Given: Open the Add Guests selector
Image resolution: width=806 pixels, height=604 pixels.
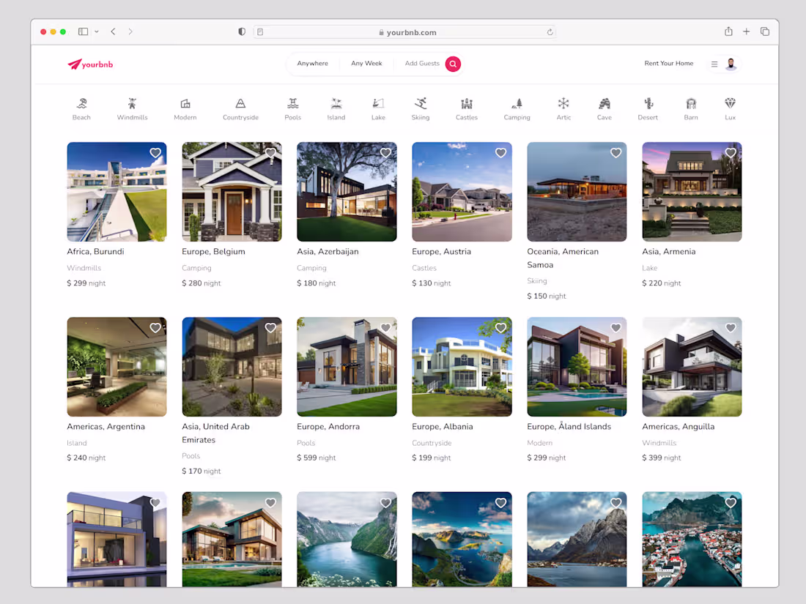Looking at the screenshot, I should tap(421, 64).
